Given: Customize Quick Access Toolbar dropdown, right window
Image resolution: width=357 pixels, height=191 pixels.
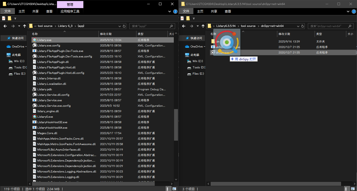Looking at the screenshot, I should point(194,18).
